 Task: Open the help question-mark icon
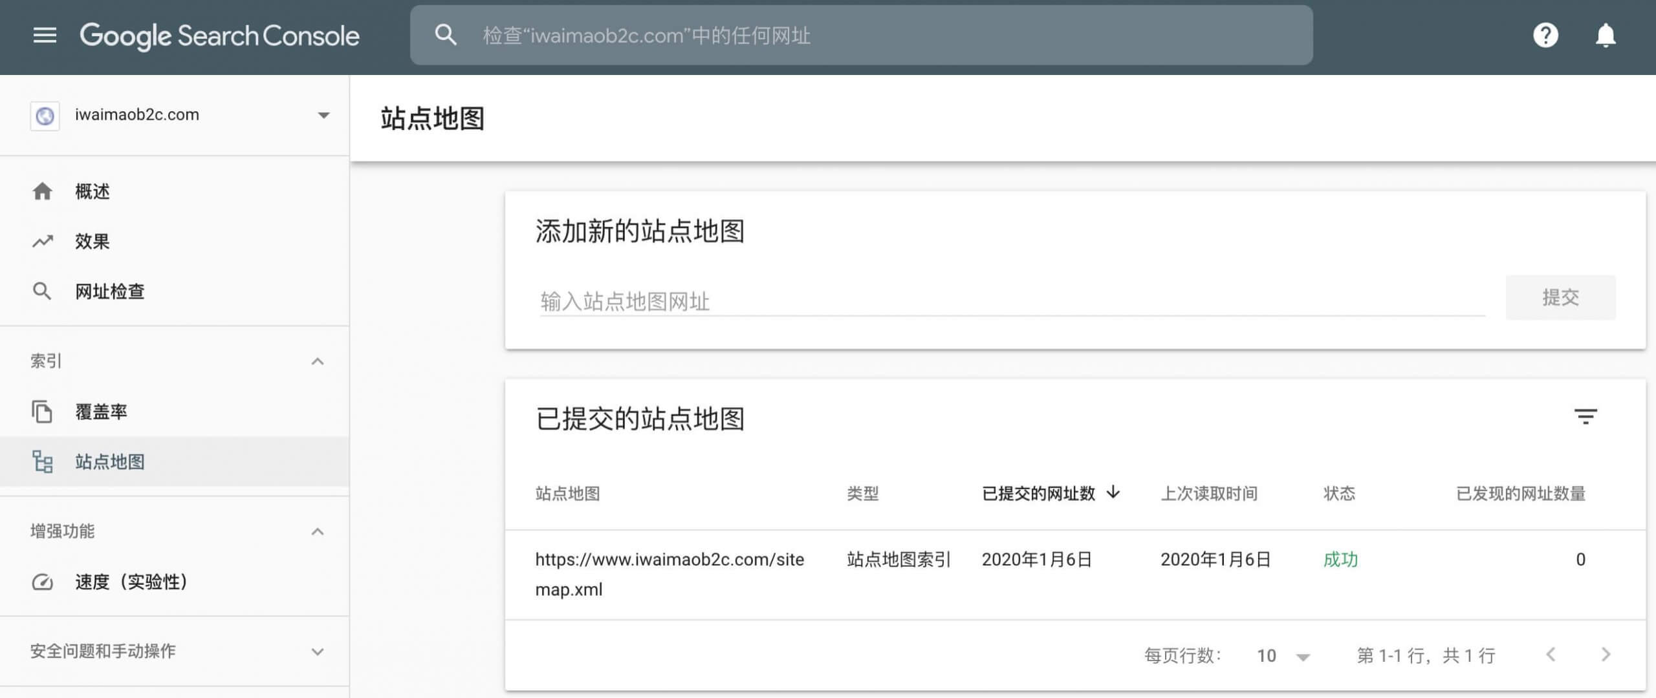[x=1546, y=35]
